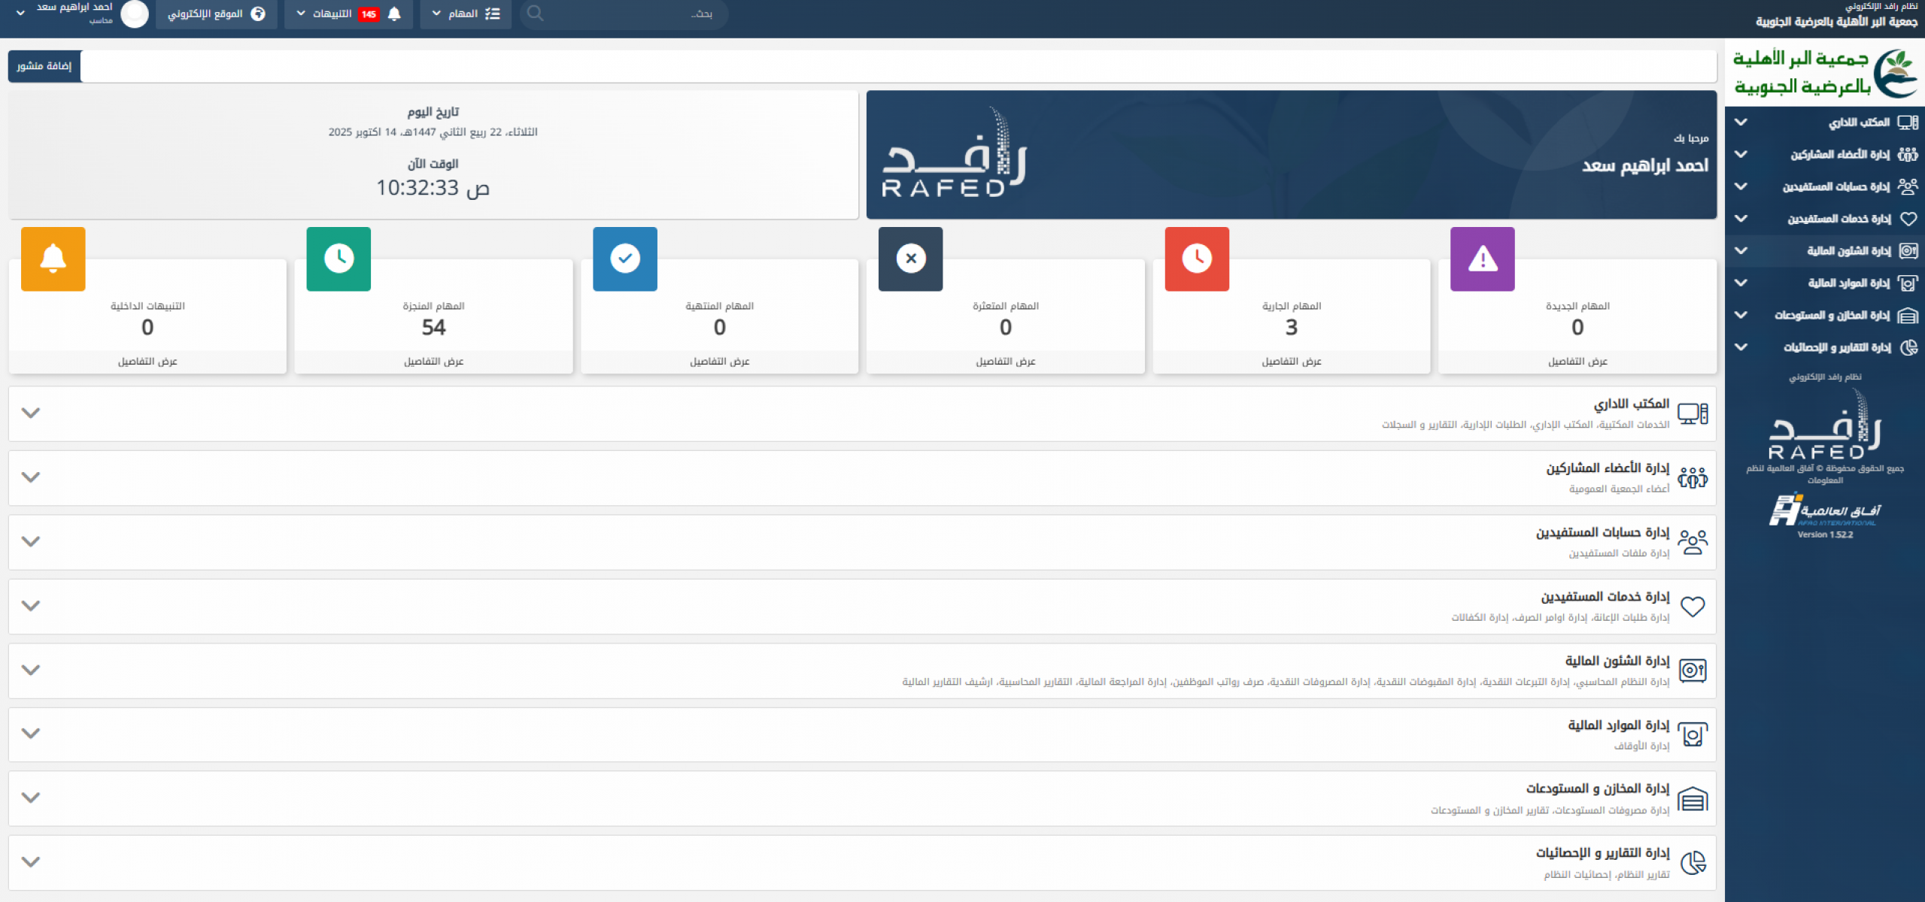The image size is (1925, 902).
Task: Click the orange bell incoming alerts icon
Action: point(53,259)
